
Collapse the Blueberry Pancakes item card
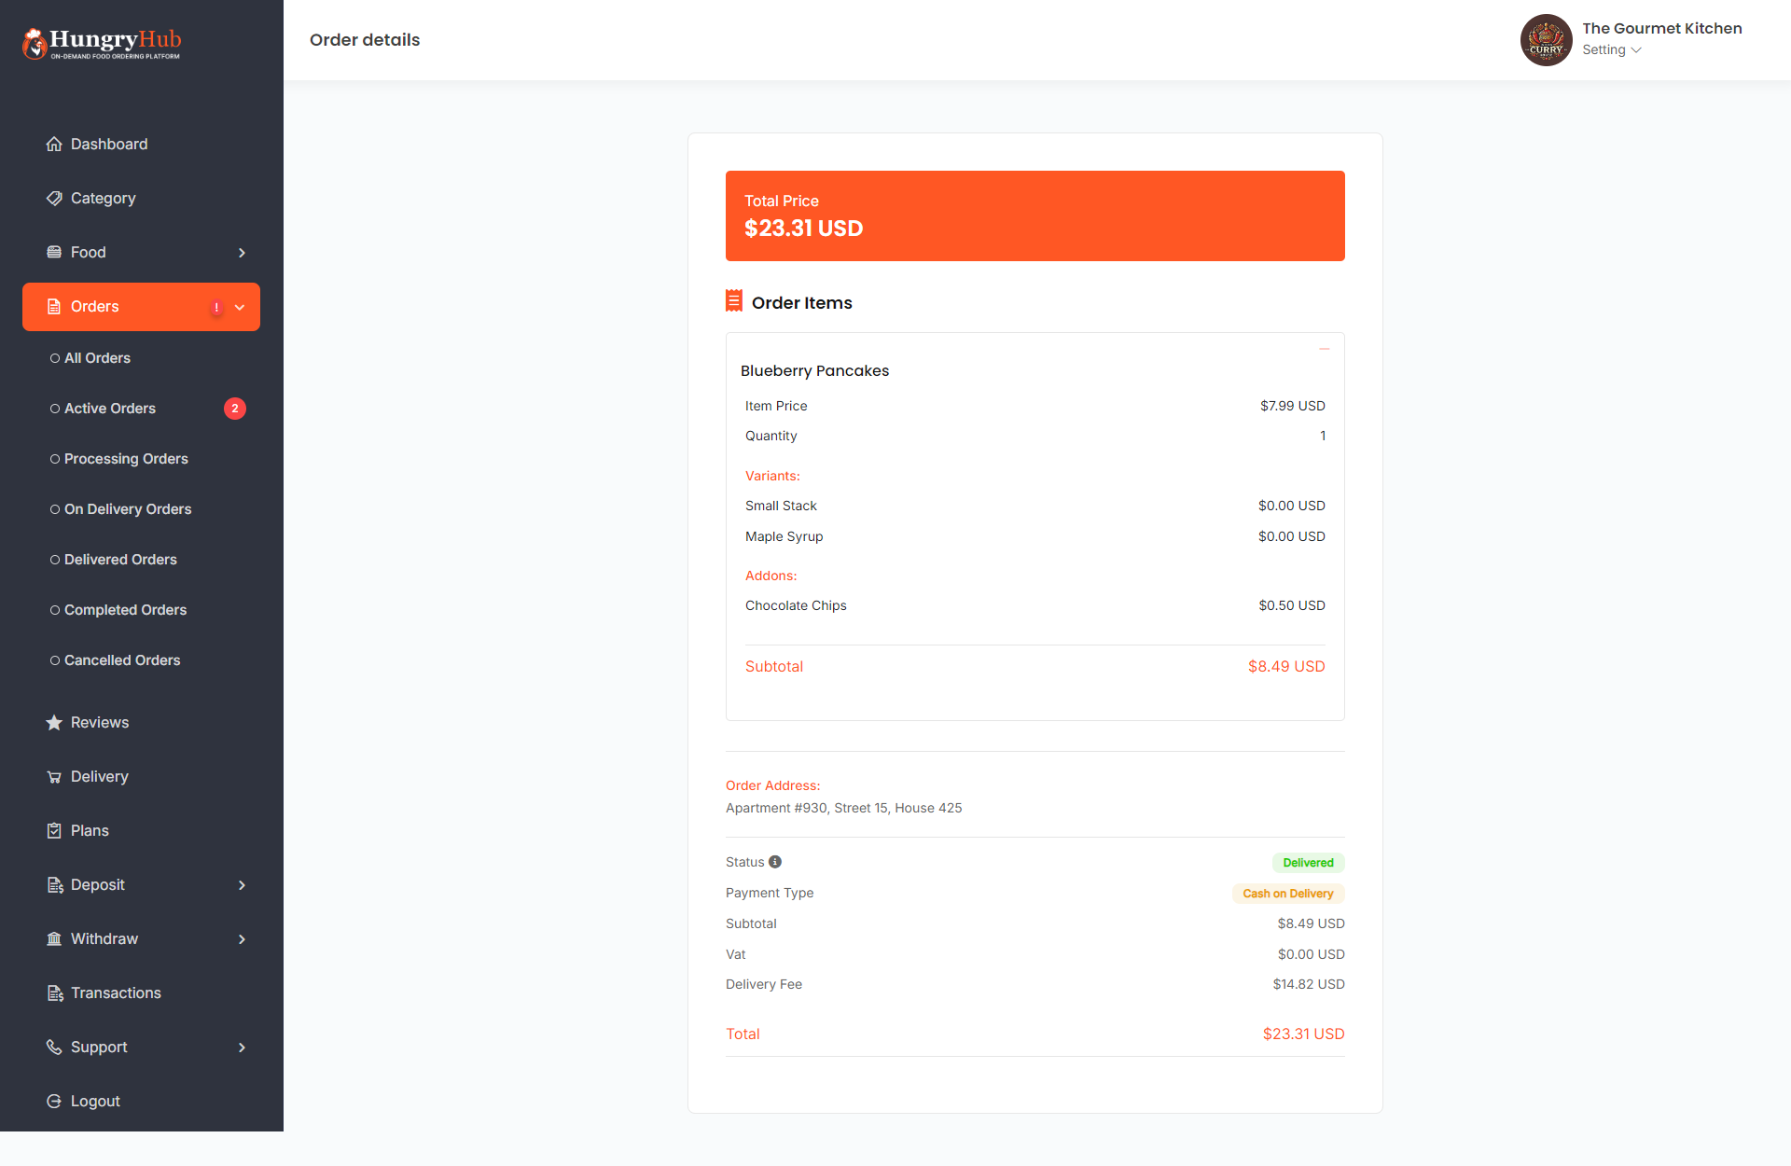coord(1325,349)
